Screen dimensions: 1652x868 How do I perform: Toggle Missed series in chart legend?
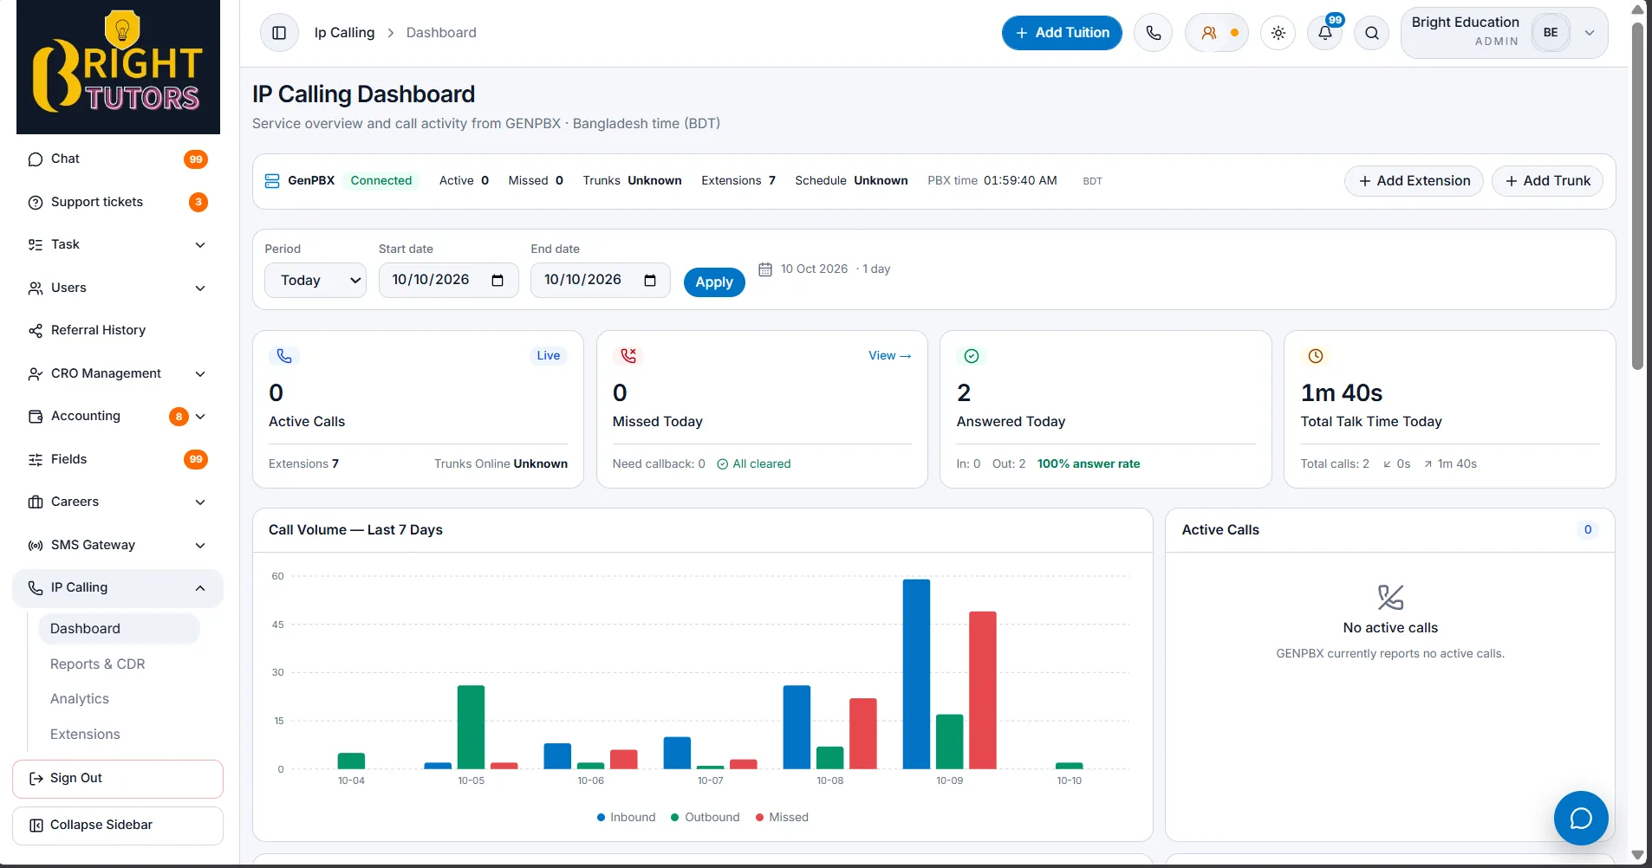coord(782,817)
